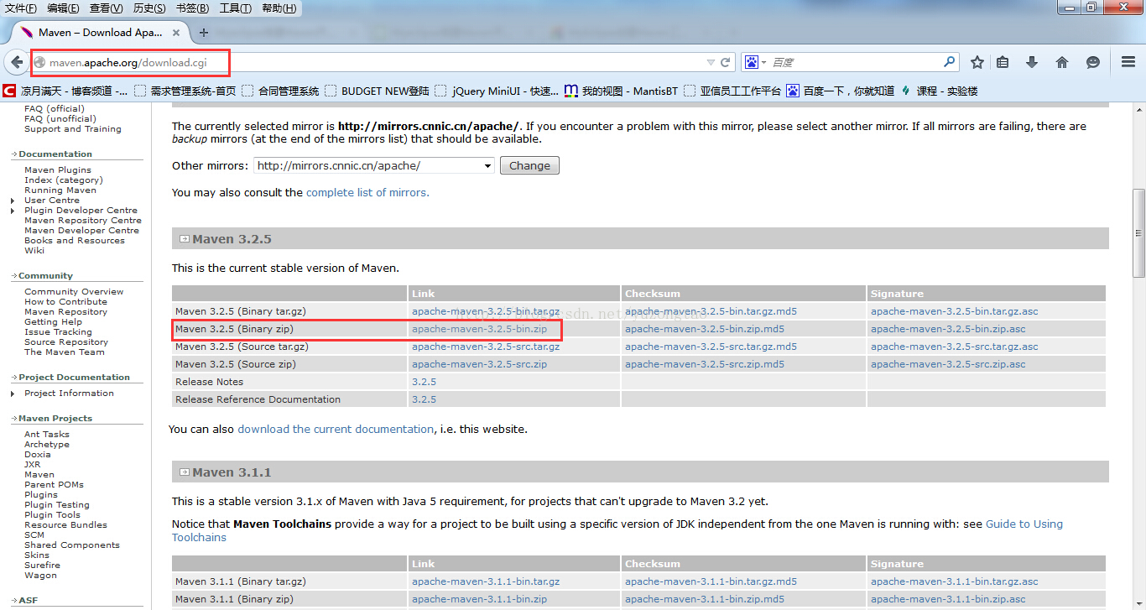
Task: Open a new tab with plus icon
Action: coord(203,33)
